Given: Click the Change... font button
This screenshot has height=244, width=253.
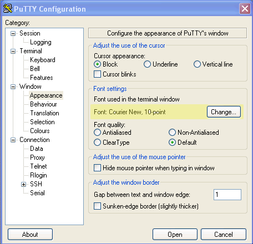Looking at the screenshot, I should pyautogui.click(x=224, y=112).
